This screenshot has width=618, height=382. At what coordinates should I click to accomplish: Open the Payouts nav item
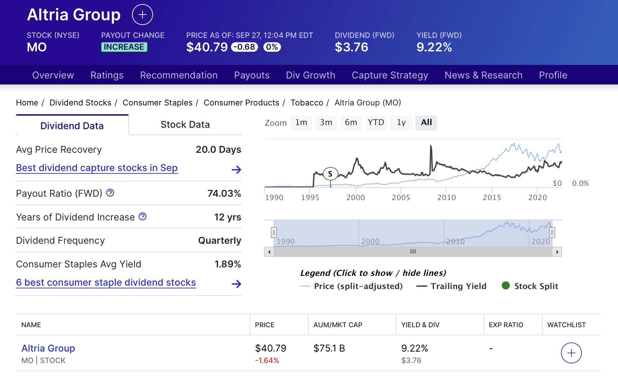click(252, 75)
